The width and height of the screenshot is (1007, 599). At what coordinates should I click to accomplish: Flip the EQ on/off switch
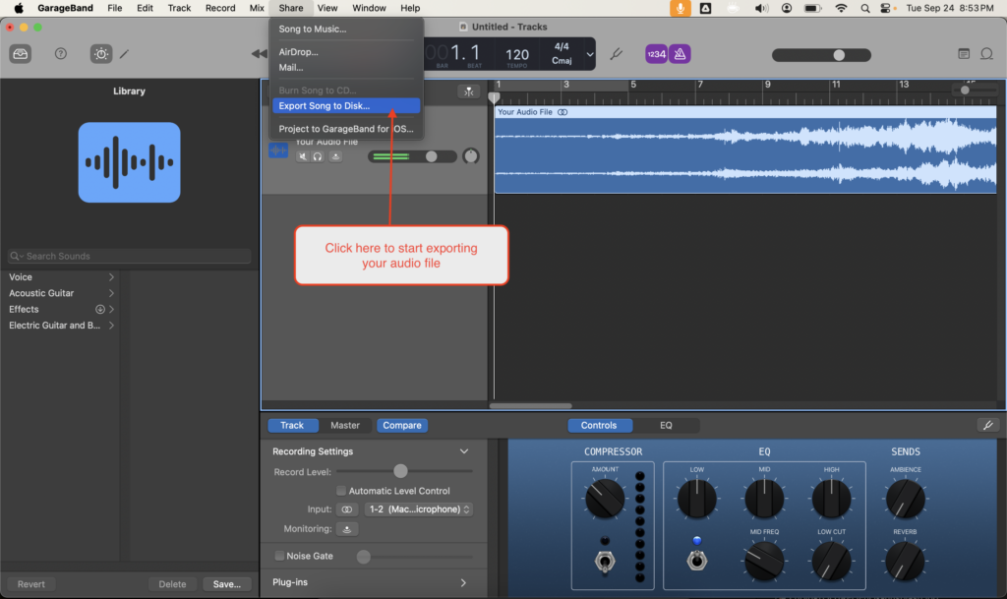point(697,561)
